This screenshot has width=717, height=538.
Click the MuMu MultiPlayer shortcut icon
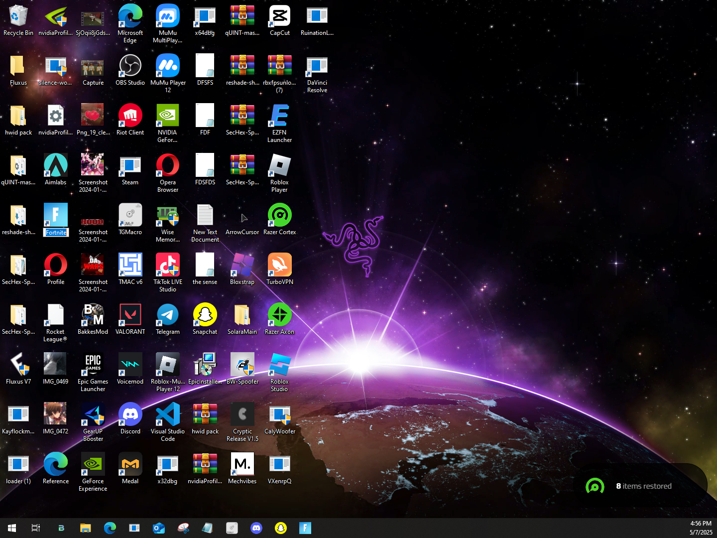[168, 24]
